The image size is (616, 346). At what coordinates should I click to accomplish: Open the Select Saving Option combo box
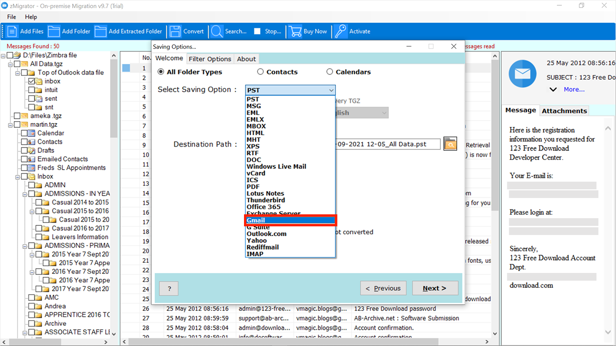pos(290,90)
